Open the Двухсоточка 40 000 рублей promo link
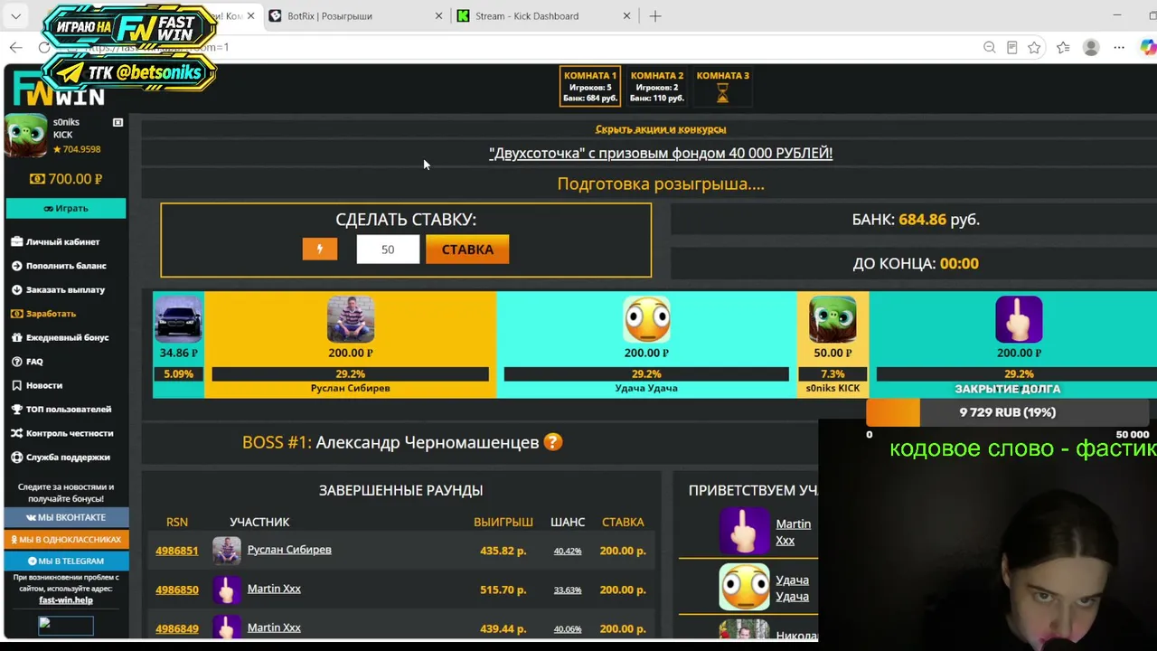The image size is (1157, 651). tap(661, 154)
